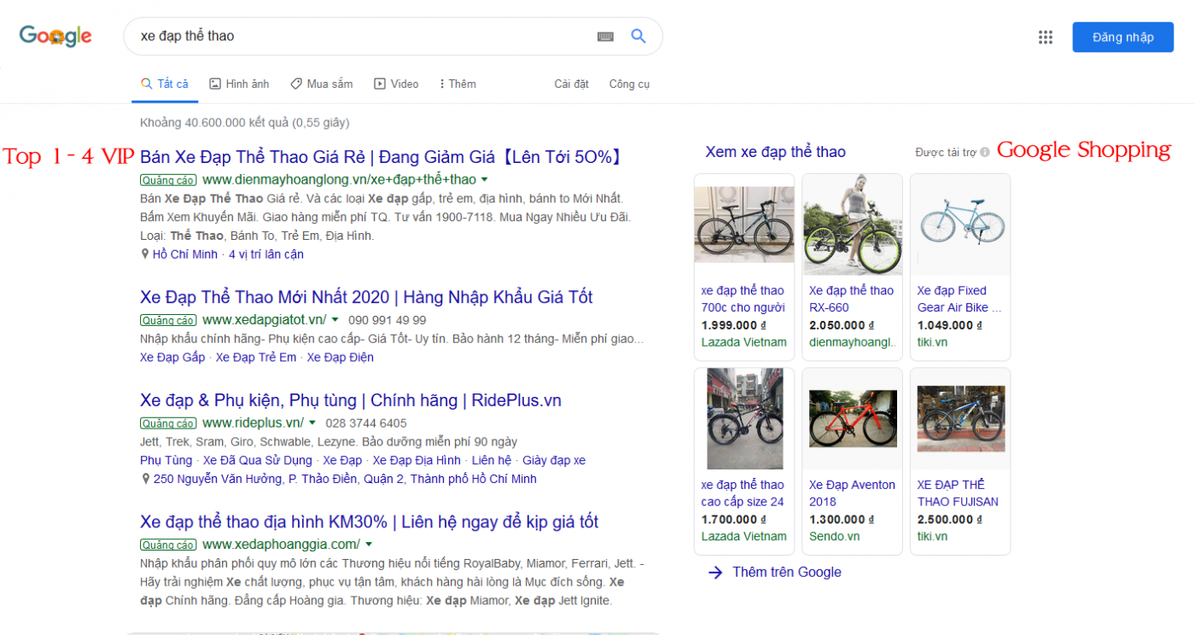This screenshot has width=1195, height=635.
Task: Click location pin next to Hồ Chí Minh
Action: pos(145,254)
